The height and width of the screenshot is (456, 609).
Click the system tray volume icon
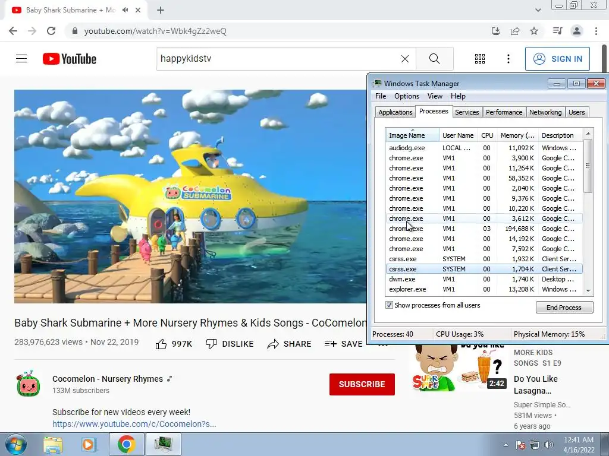click(x=549, y=445)
